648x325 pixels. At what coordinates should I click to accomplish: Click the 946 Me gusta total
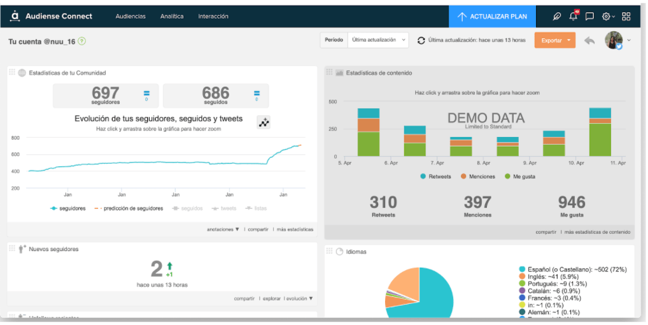tap(572, 203)
